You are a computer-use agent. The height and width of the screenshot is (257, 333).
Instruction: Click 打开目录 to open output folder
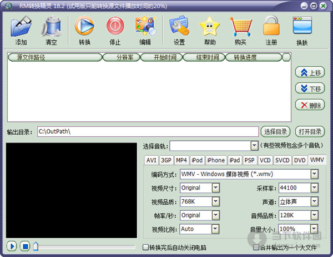[x=310, y=132]
